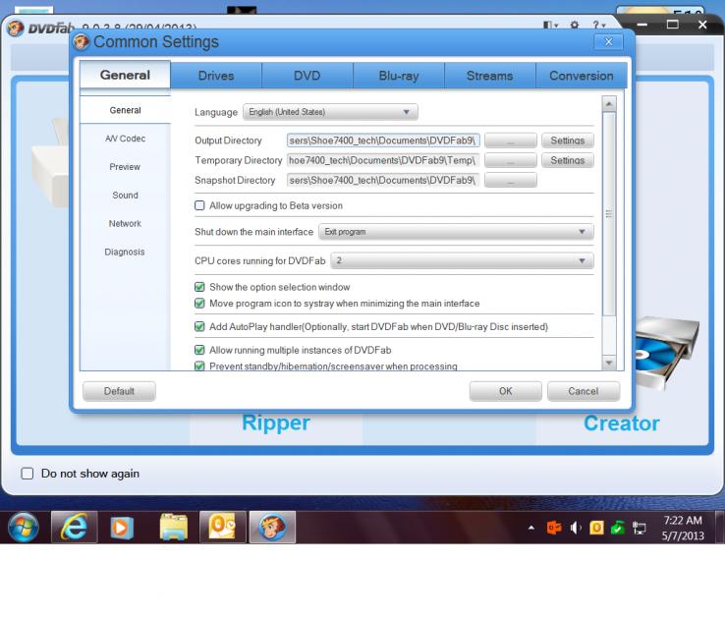Click the Output Directory path field
The height and width of the screenshot is (619, 725).
pyautogui.click(x=383, y=141)
